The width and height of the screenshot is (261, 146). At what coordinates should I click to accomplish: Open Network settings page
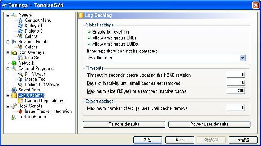pyautogui.click(x=26, y=63)
